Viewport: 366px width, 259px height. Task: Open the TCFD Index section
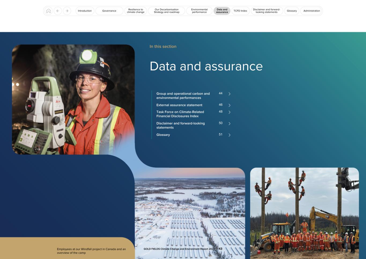click(241, 11)
